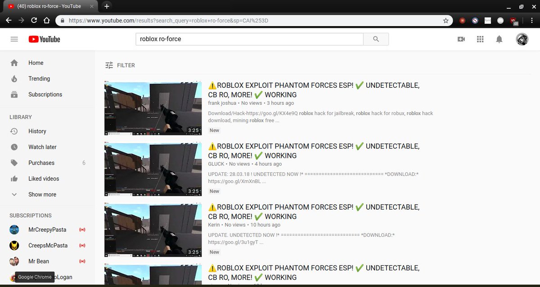This screenshot has width=540, height=287.
Task: Click the Trending flame icon
Action: 14,79
